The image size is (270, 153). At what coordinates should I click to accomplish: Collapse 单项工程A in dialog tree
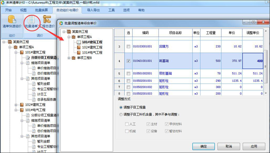pos(69,37)
